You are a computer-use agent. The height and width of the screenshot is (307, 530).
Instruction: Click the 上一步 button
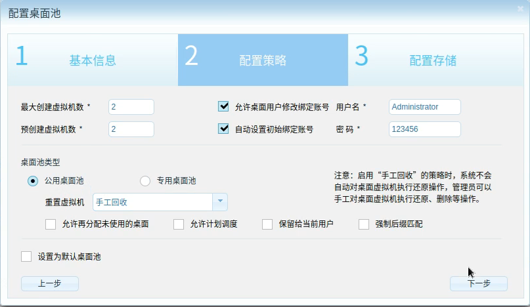tap(50, 283)
